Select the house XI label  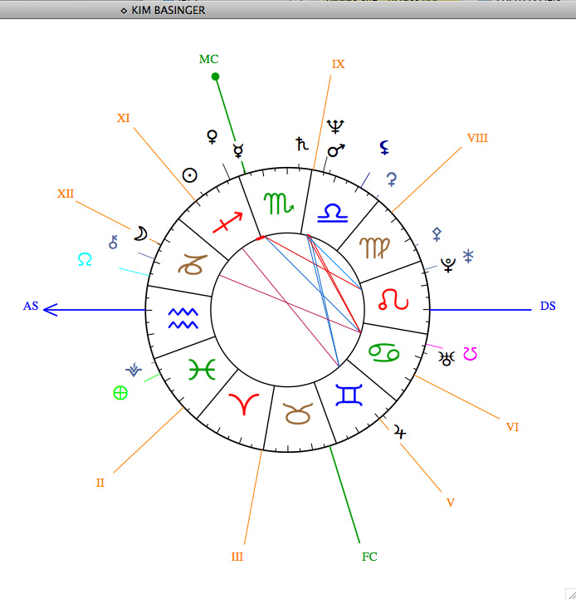pos(124,118)
